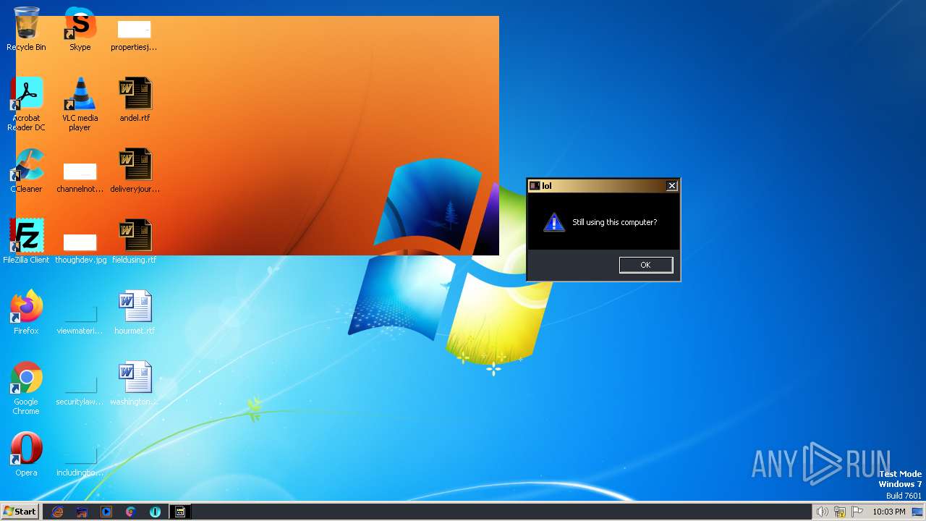
Task: Click the round blue taskbar icon
Action: point(156,512)
